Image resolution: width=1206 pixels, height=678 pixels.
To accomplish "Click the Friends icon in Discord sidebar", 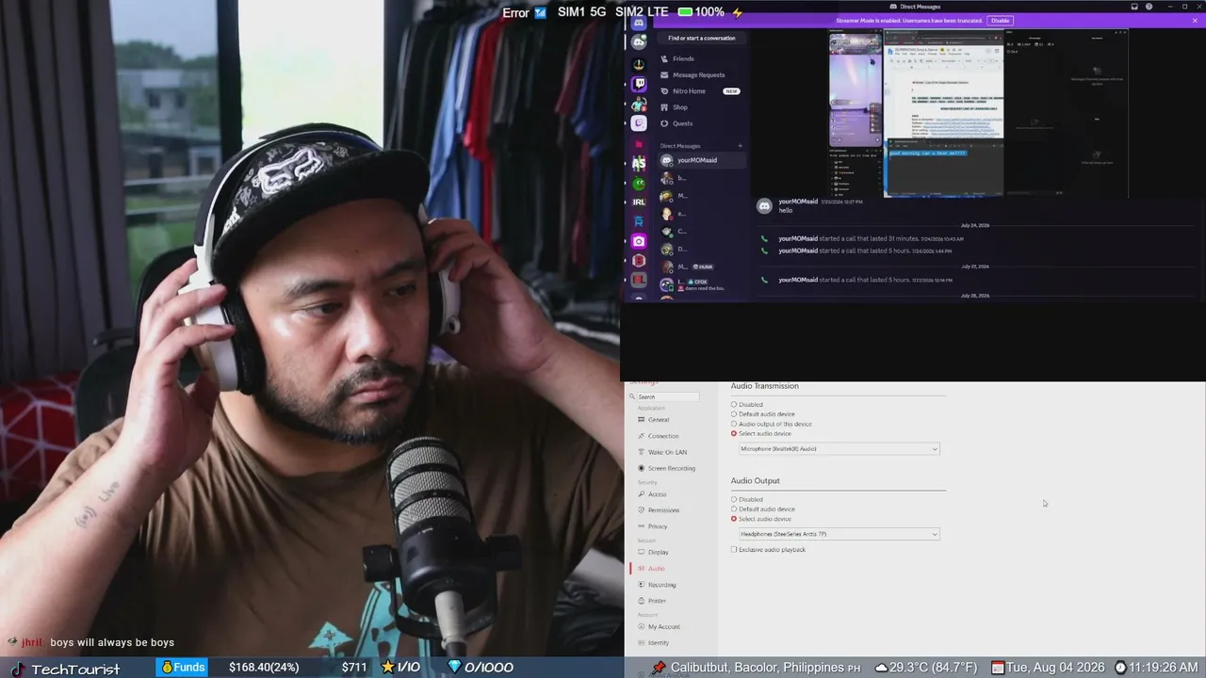I will pyautogui.click(x=664, y=58).
